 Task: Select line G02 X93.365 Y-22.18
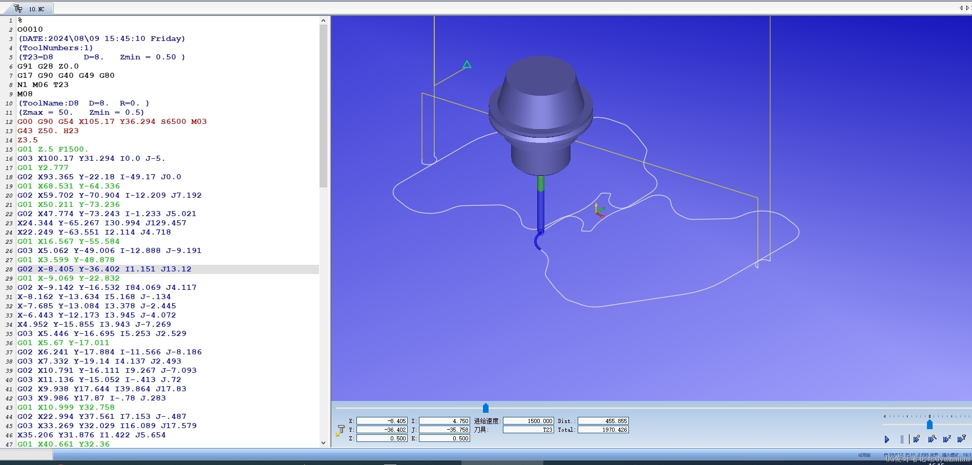(x=99, y=177)
